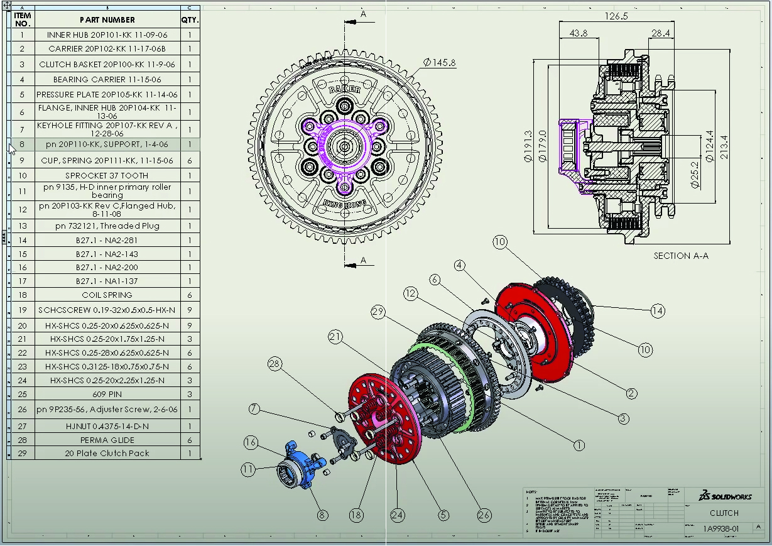Click the PERMA GLIDE row in the table
Image resolution: width=772 pixels, height=546 pixels.
coord(107,440)
